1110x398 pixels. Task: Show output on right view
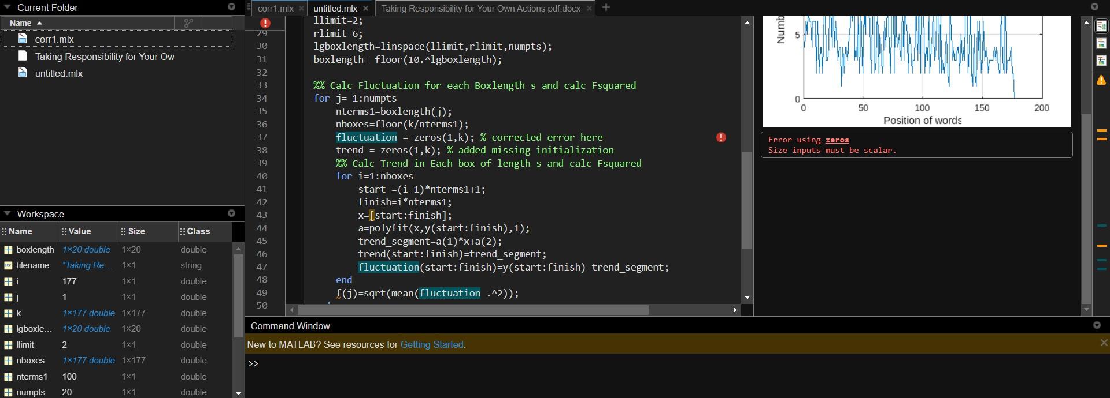(1101, 26)
